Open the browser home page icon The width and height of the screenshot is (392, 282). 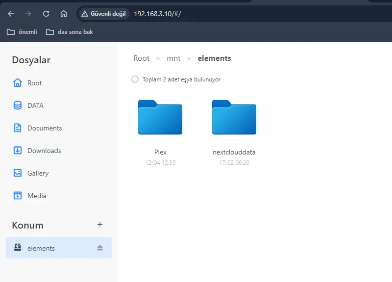pyautogui.click(x=64, y=14)
